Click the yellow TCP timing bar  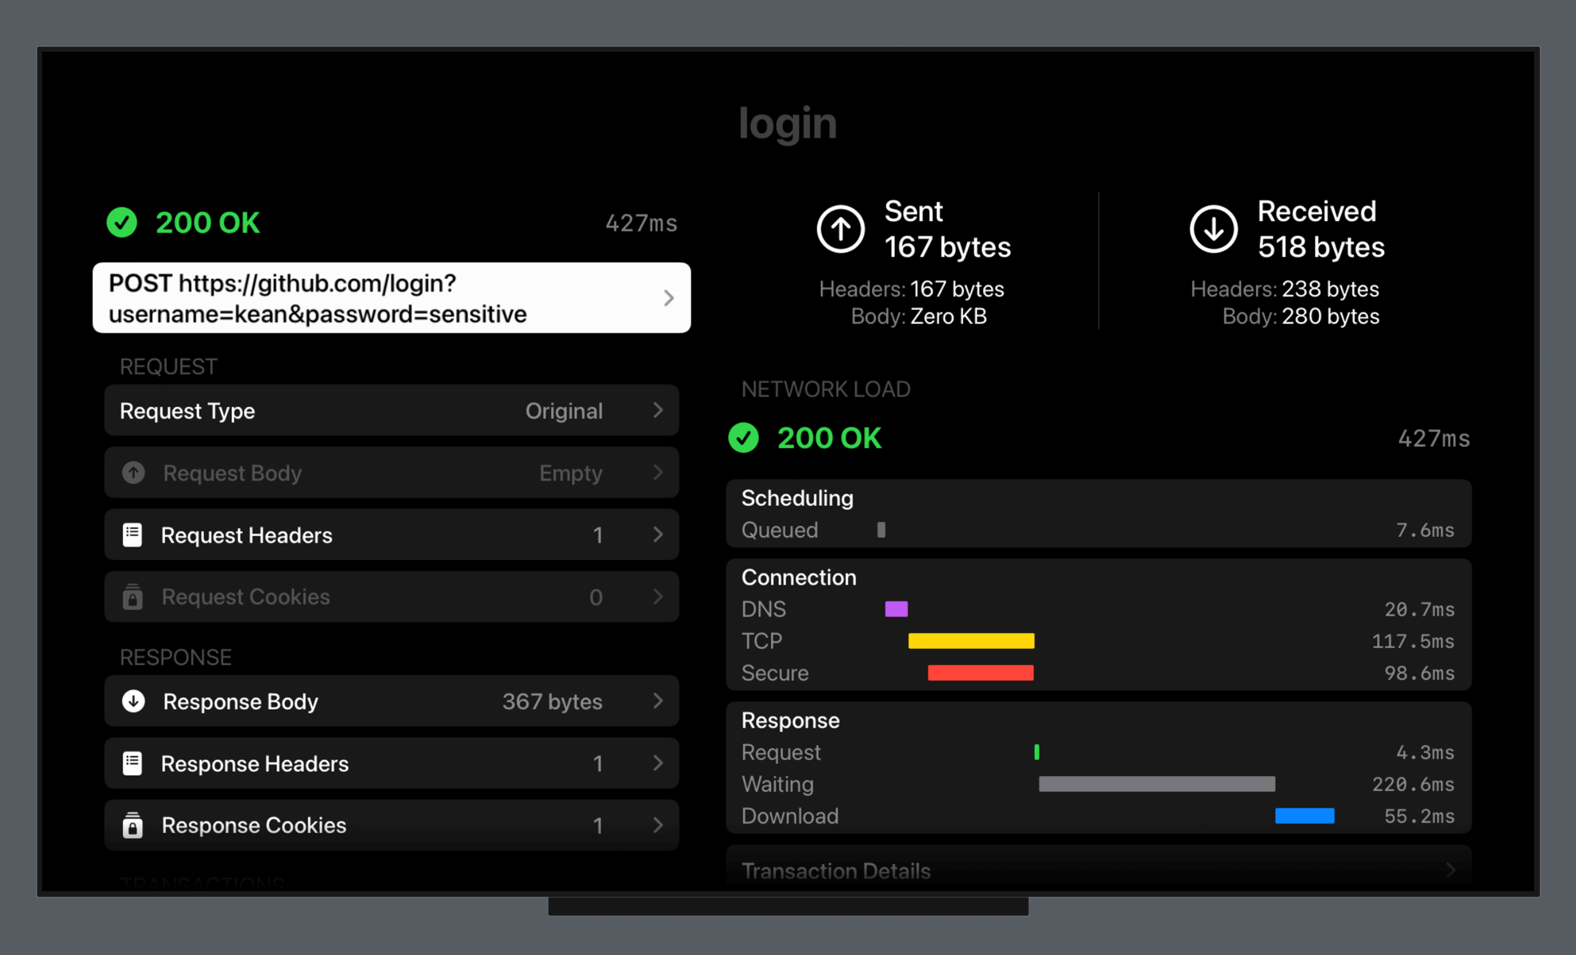coord(971,640)
